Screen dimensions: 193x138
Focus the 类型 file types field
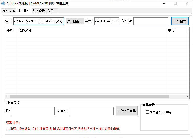pyautogui.click(x=107, y=21)
